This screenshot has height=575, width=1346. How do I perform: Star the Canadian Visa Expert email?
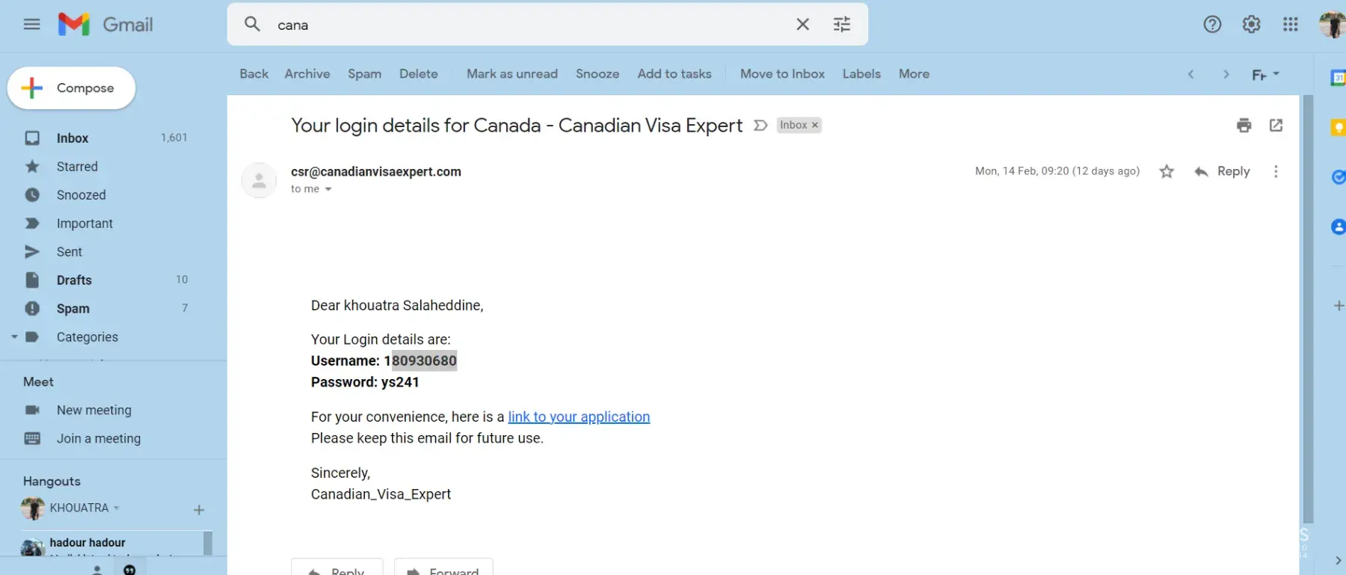coord(1167,172)
